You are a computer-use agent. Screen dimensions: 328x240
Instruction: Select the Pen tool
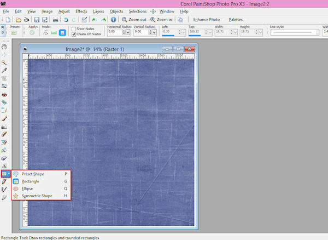pos(4,181)
